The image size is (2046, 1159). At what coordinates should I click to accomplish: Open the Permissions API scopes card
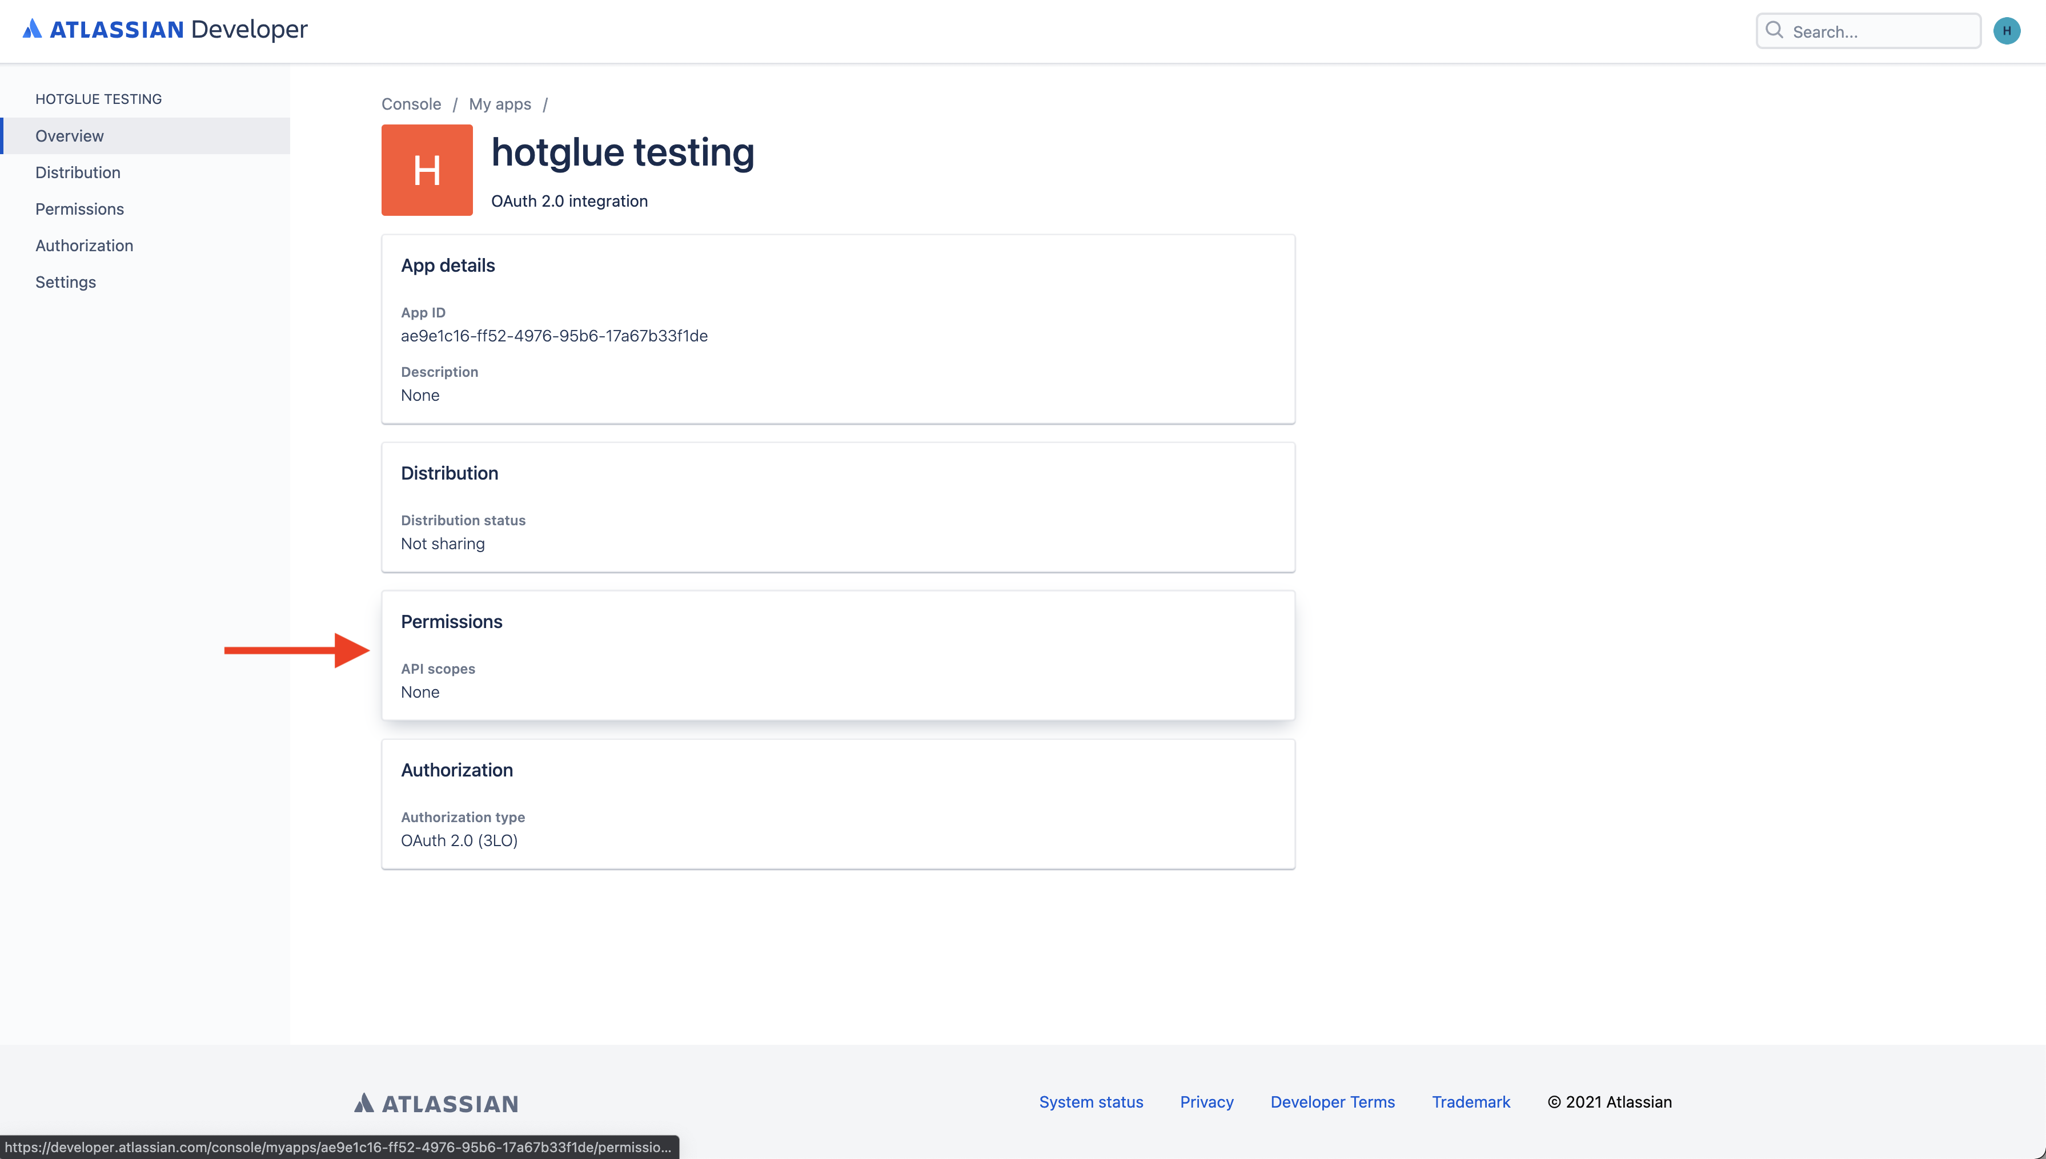click(x=837, y=655)
